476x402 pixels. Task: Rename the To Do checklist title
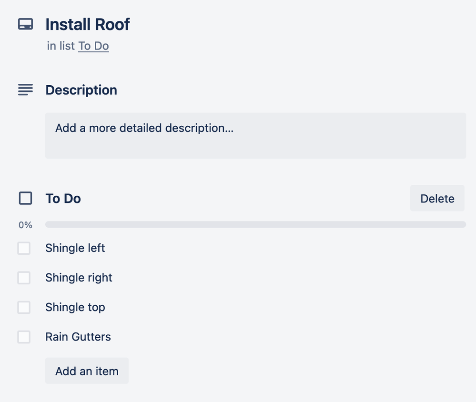pos(63,199)
